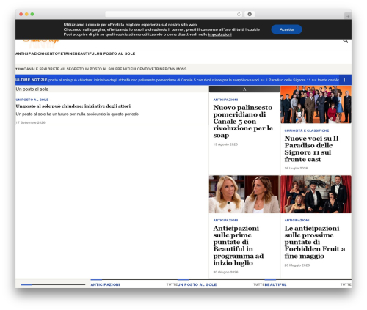The height and width of the screenshot is (310, 367).
Task: Open Centovetrine in the main menu
Action: (59, 53)
